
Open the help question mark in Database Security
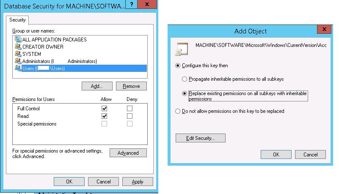[132, 4]
